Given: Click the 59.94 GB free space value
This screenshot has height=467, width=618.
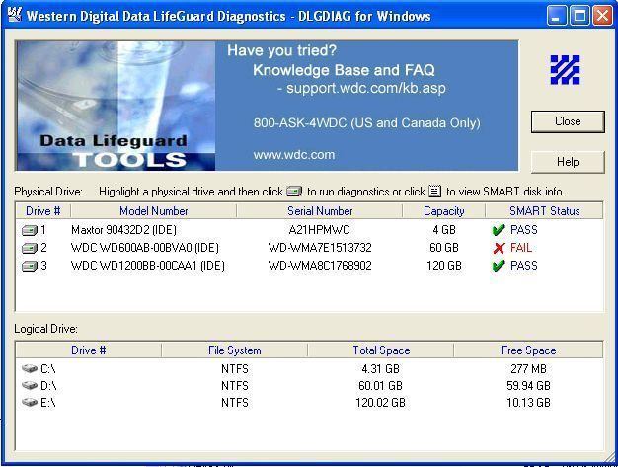Looking at the screenshot, I should tap(528, 385).
